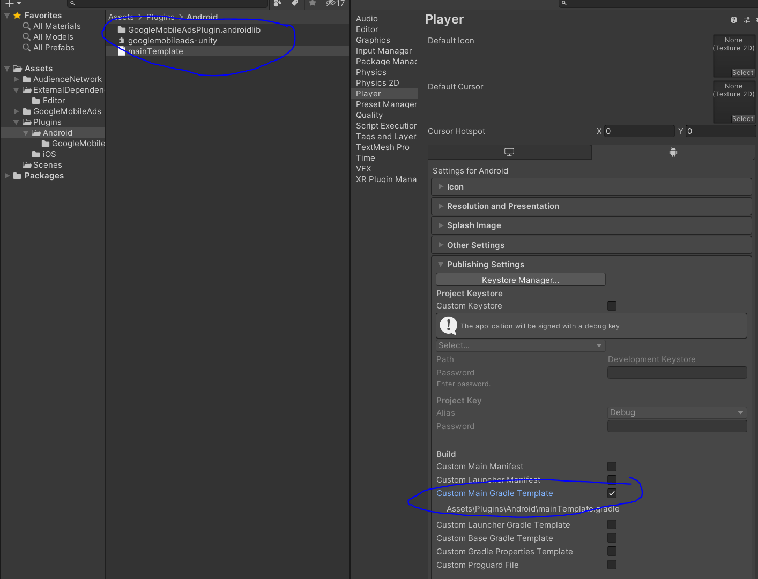Open Quality settings category
This screenshot has height=579, width=758.
(369, 115)
